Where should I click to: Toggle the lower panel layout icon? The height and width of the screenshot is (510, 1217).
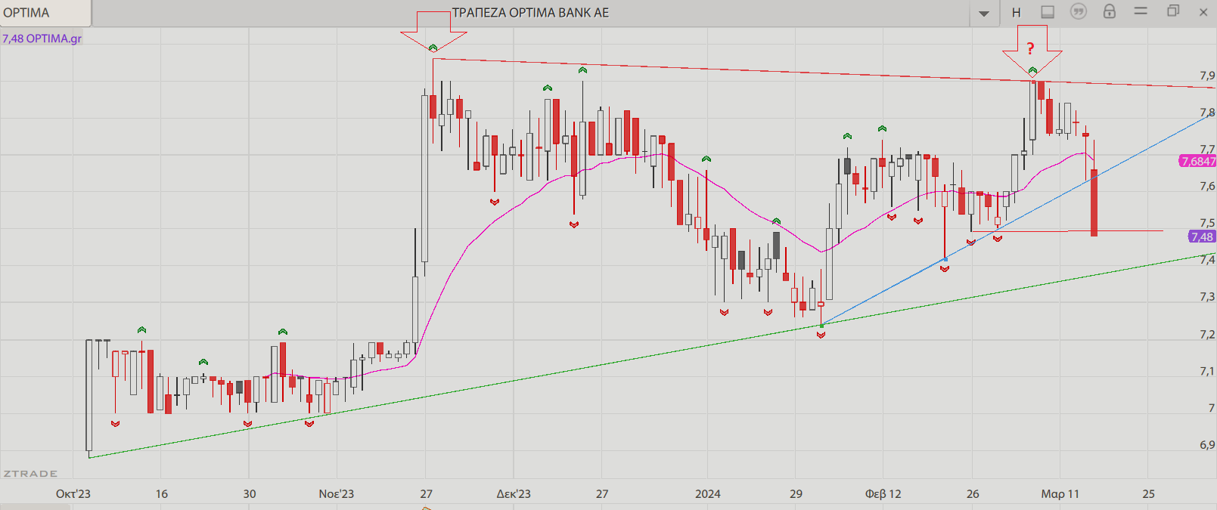pyautogui.click(x=1048, y=12)
